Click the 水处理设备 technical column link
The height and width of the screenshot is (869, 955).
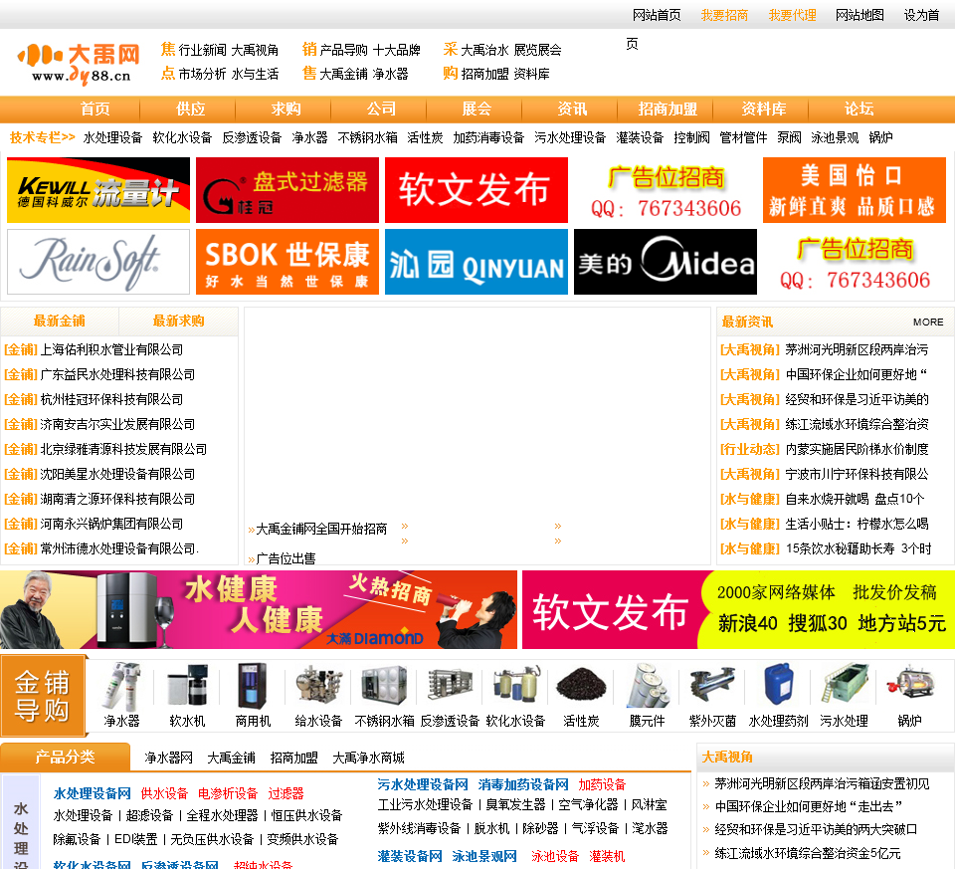click(x=112, y=137)
